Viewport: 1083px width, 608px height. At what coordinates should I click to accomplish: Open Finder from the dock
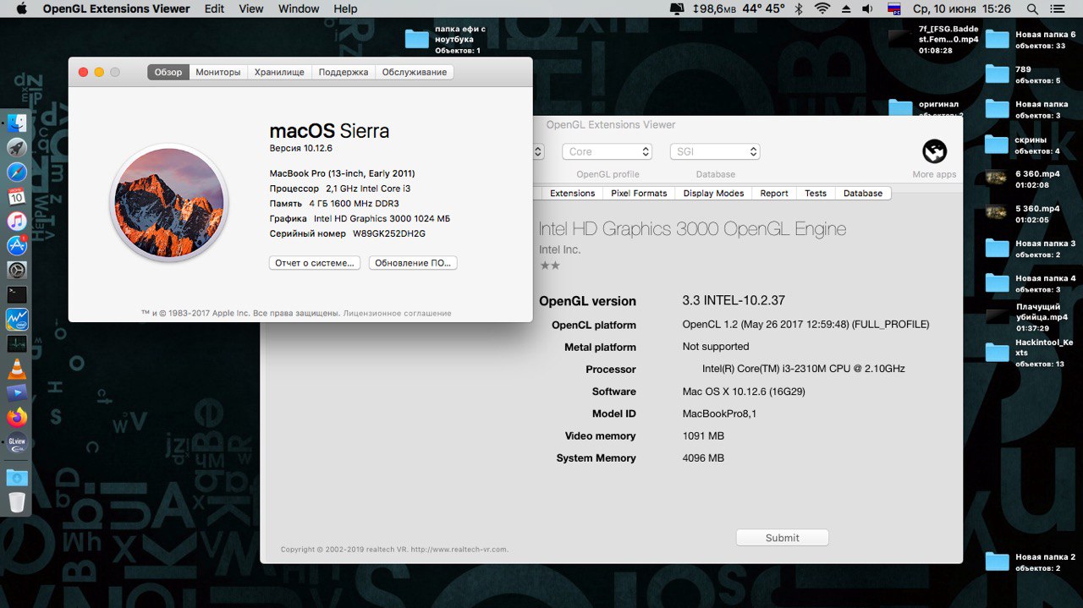coord(17,123)
